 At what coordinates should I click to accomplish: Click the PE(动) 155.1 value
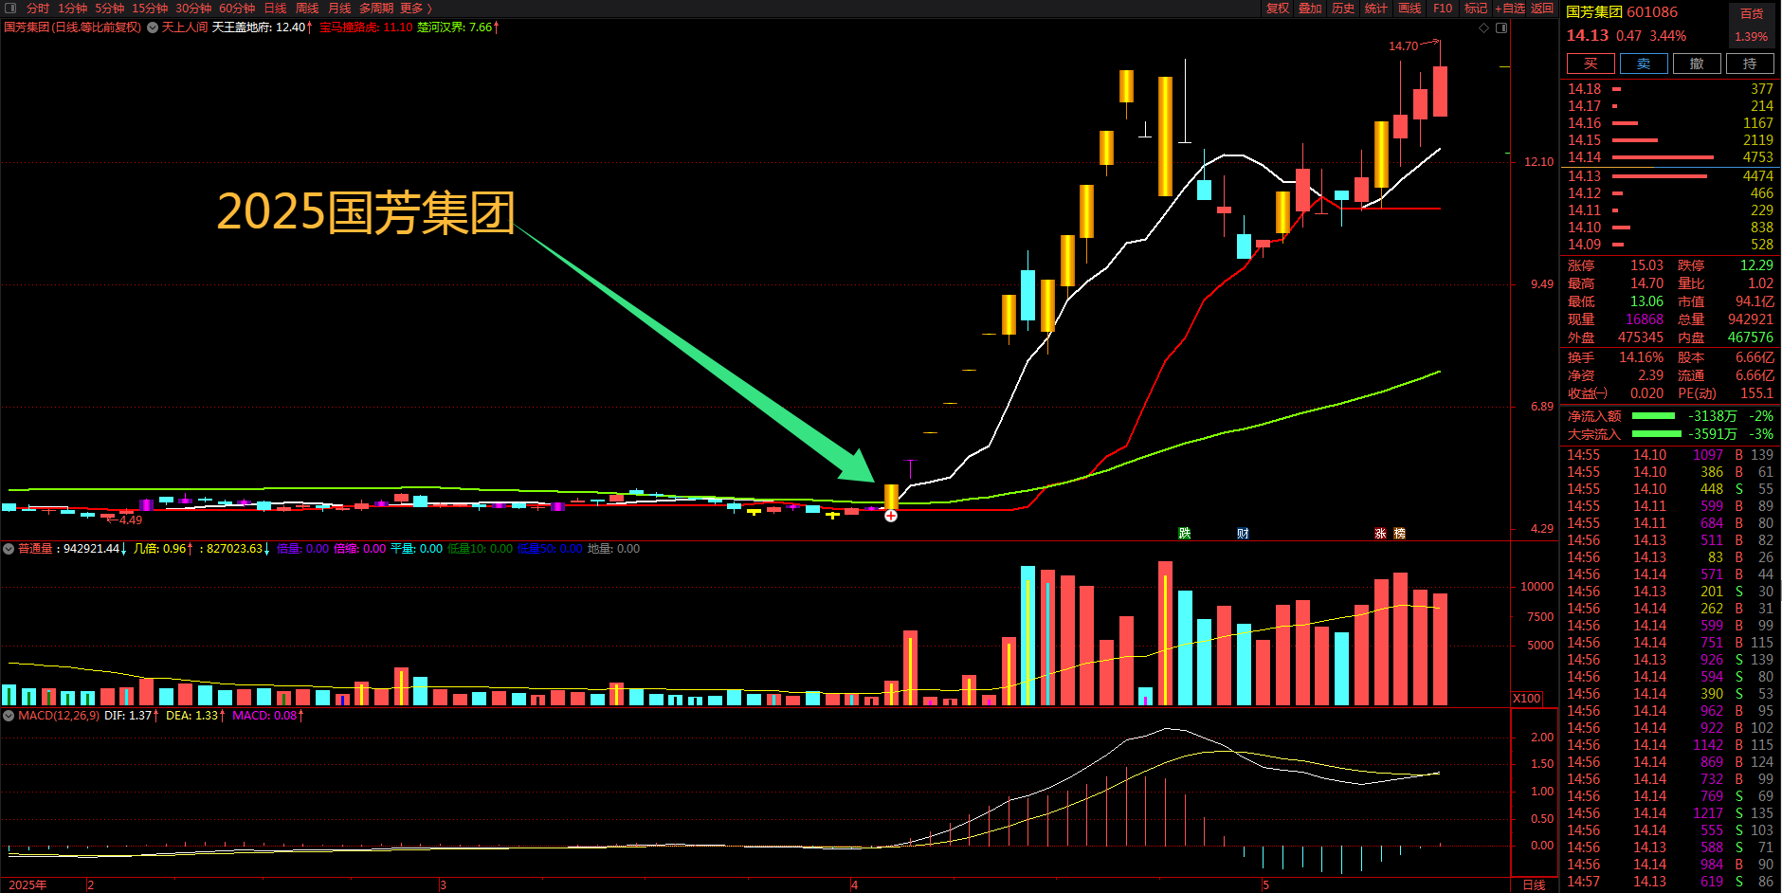[x=1756, y=393]
